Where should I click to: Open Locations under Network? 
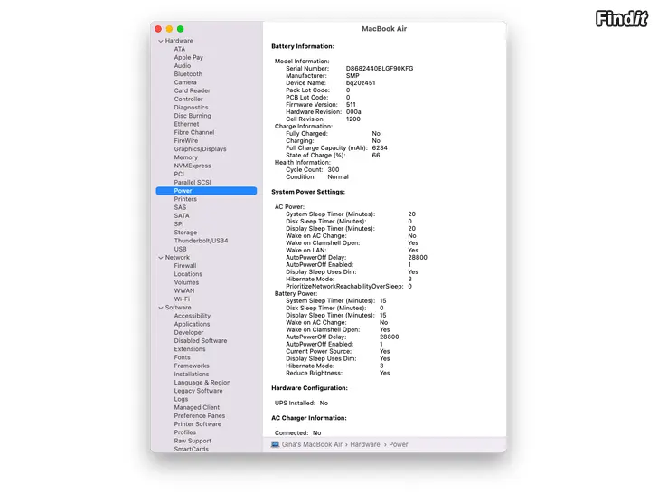(x=188, y=274)
